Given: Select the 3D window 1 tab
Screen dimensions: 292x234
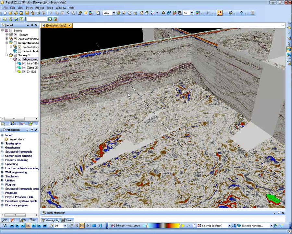Looking at the screenshot, I should coord(56,26).
